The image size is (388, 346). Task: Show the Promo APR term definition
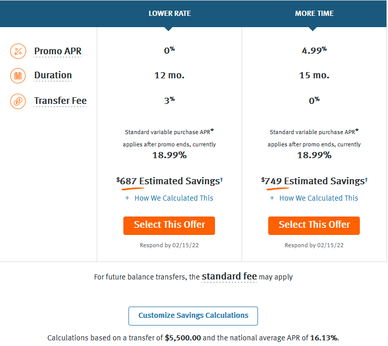coord(58,51)
